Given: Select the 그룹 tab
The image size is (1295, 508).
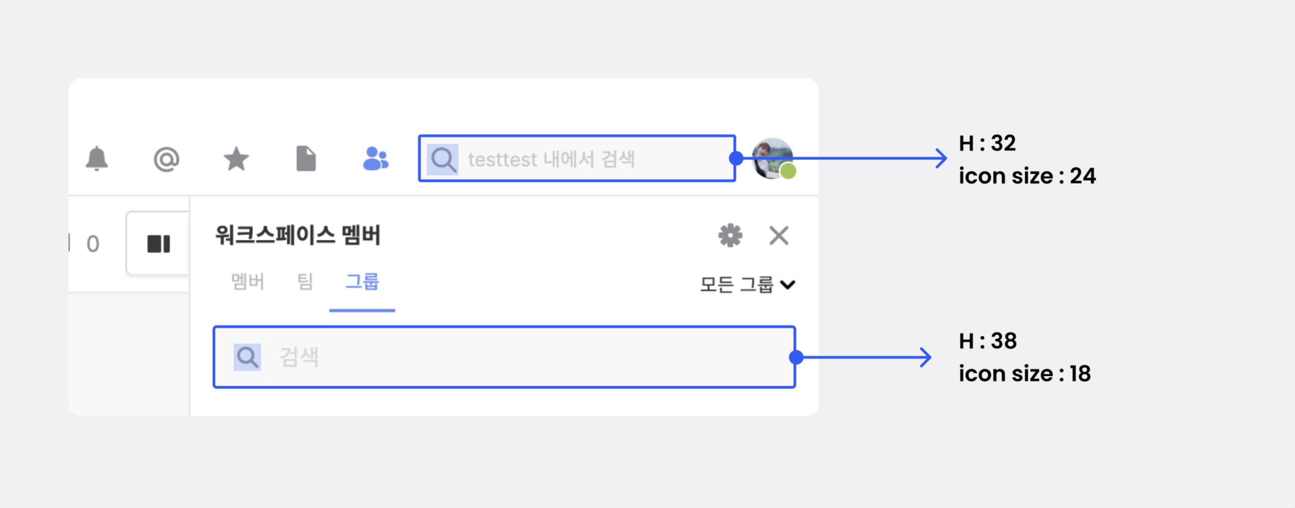Looking at the screenshot, I should tap(362, 281).
